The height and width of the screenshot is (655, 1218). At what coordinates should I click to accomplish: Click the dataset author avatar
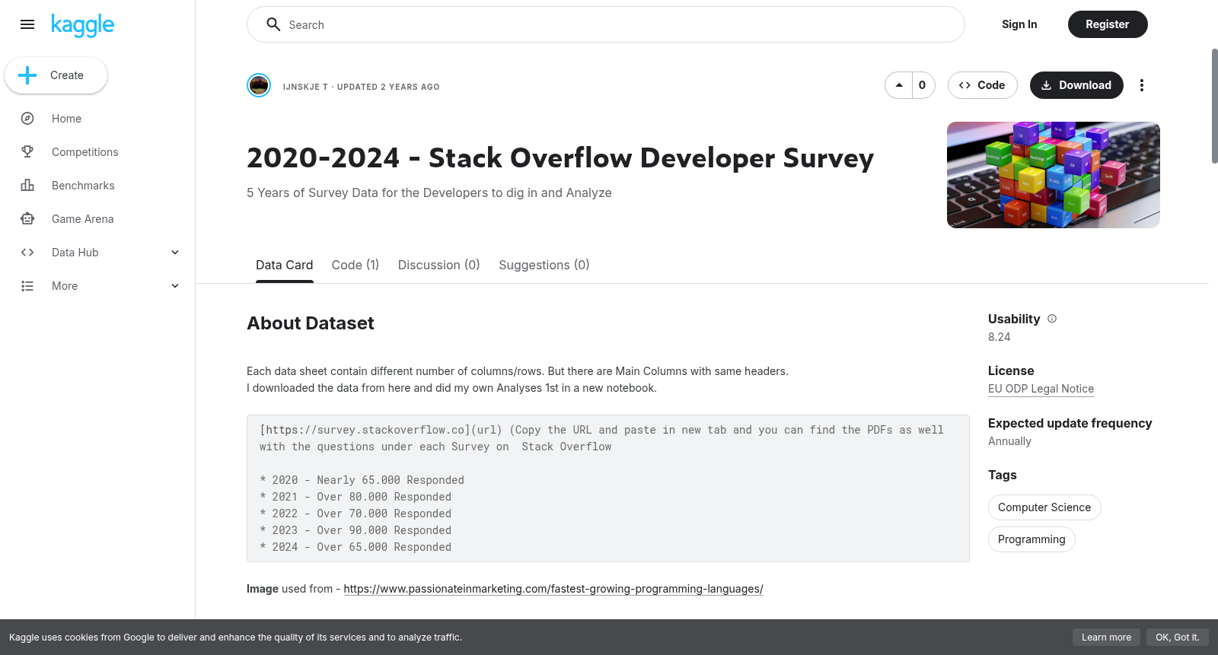[259, 85]
